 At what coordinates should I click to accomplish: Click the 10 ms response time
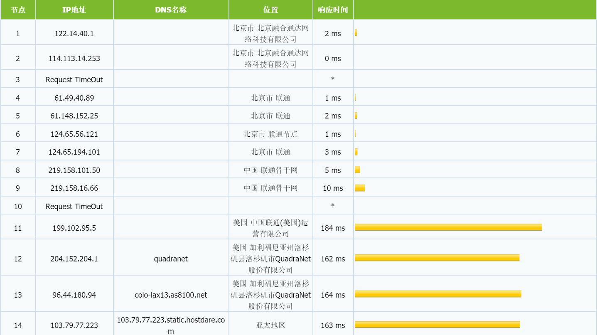[333, 188]
